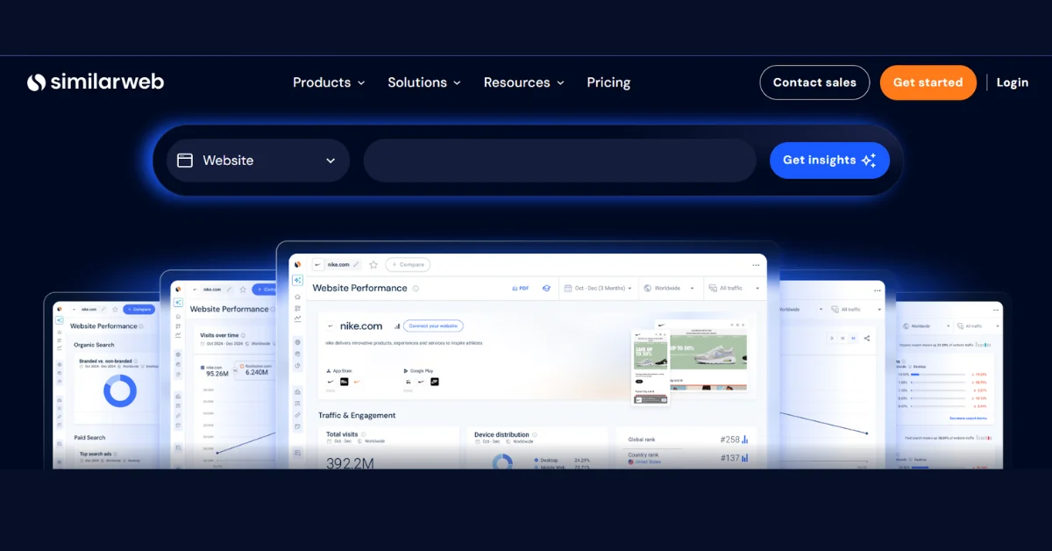The image size is (1052, 551).
Task: Download the PDF report
Action: coord(521,288)
